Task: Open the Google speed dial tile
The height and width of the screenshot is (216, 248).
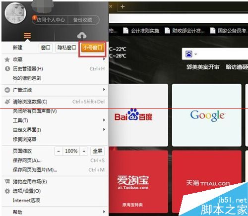Action: point(207,115)
